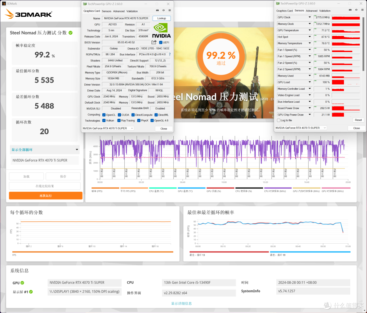Toggle the OpenGL 4.6 checkbox

152,121
